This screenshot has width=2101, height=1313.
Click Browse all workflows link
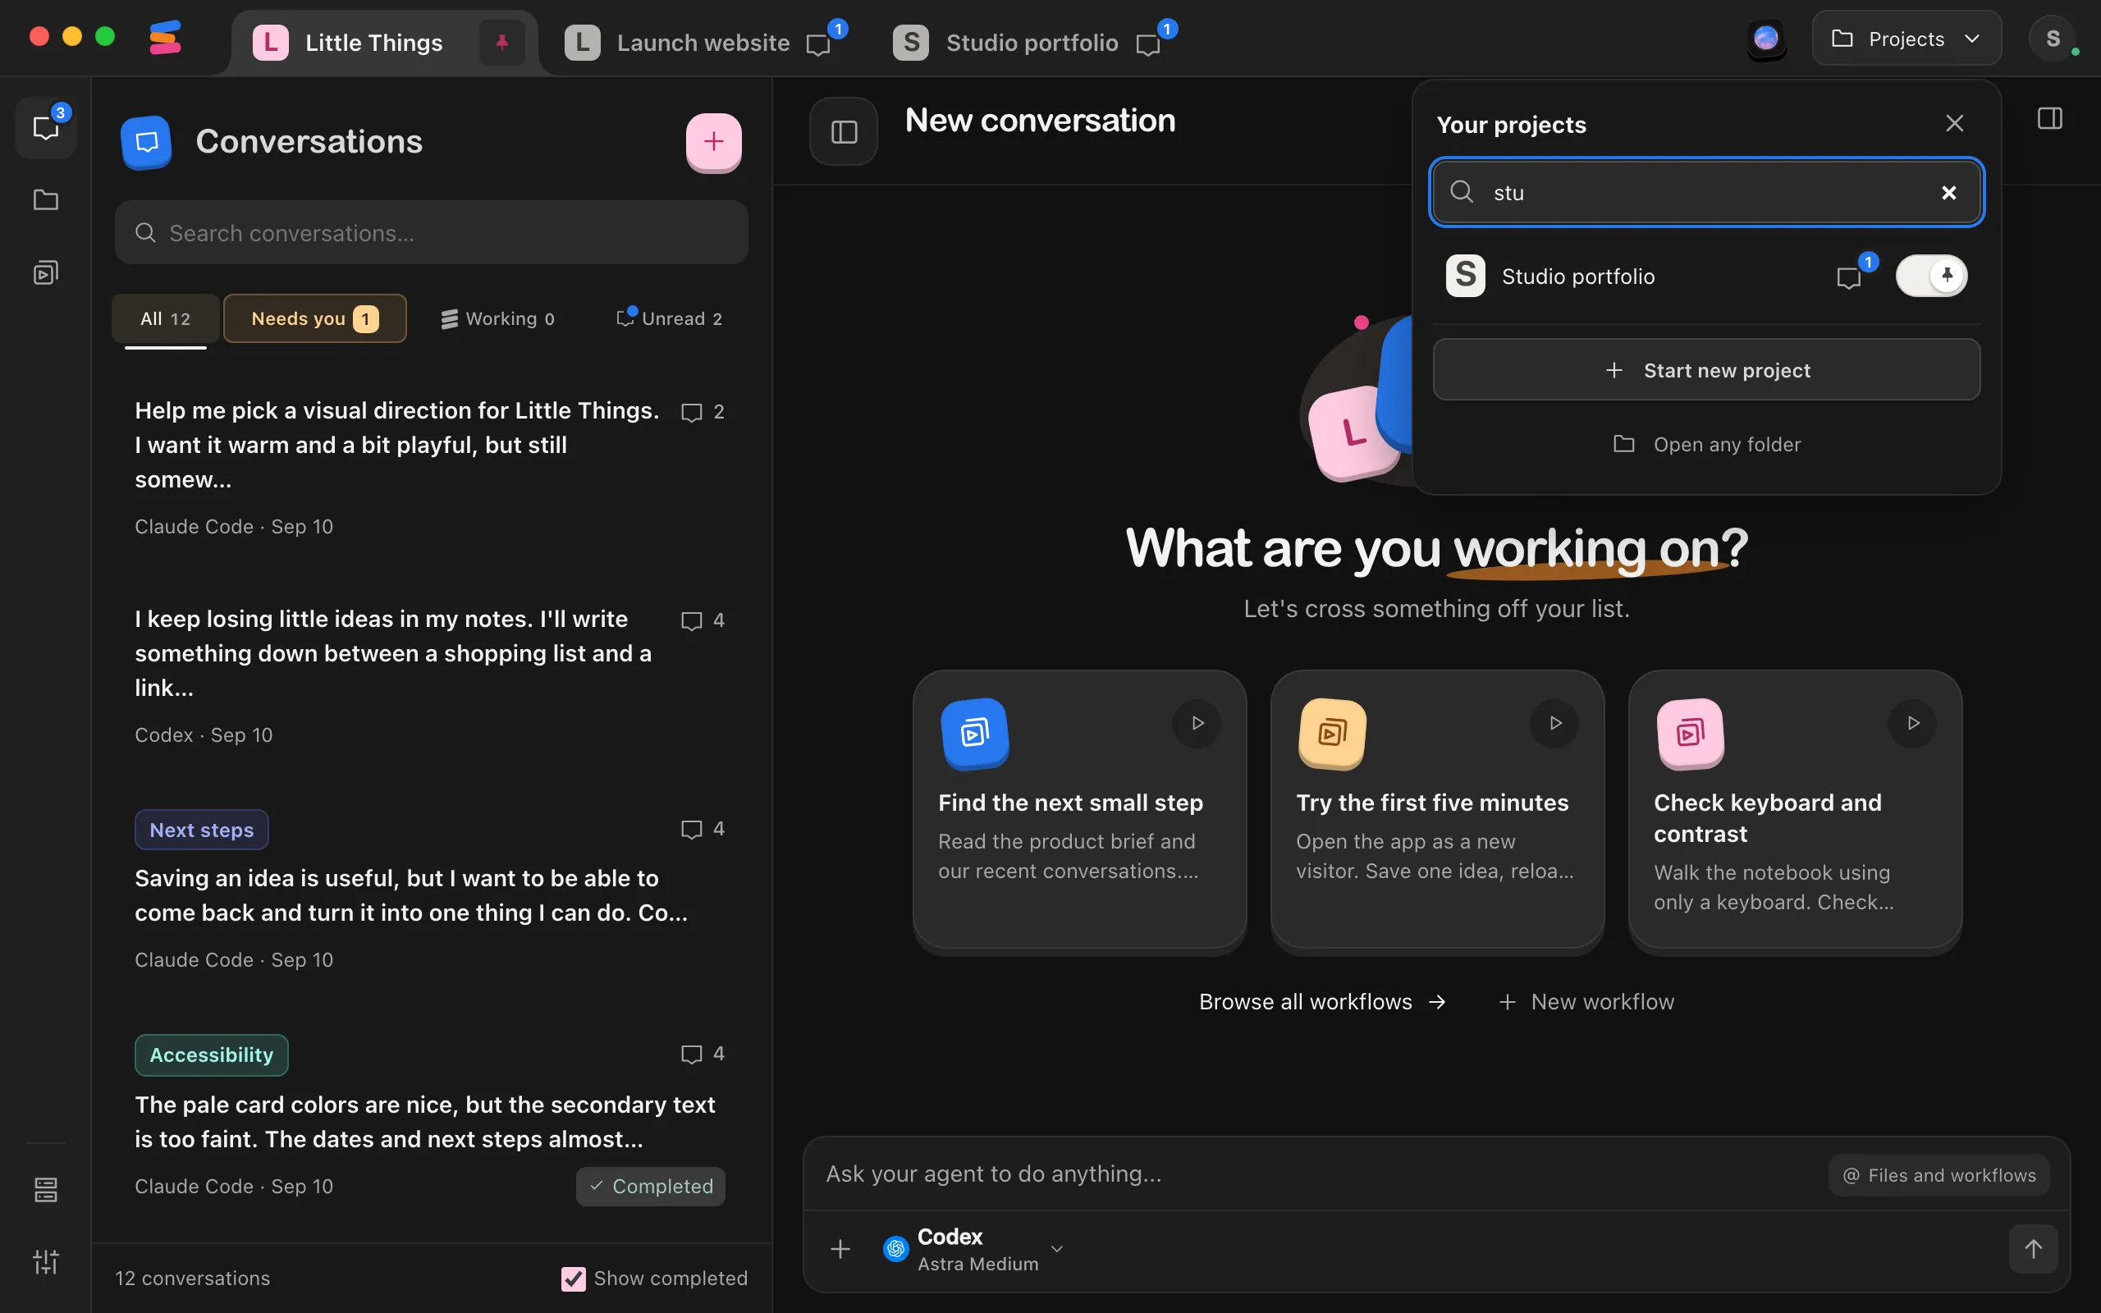1322,1002
